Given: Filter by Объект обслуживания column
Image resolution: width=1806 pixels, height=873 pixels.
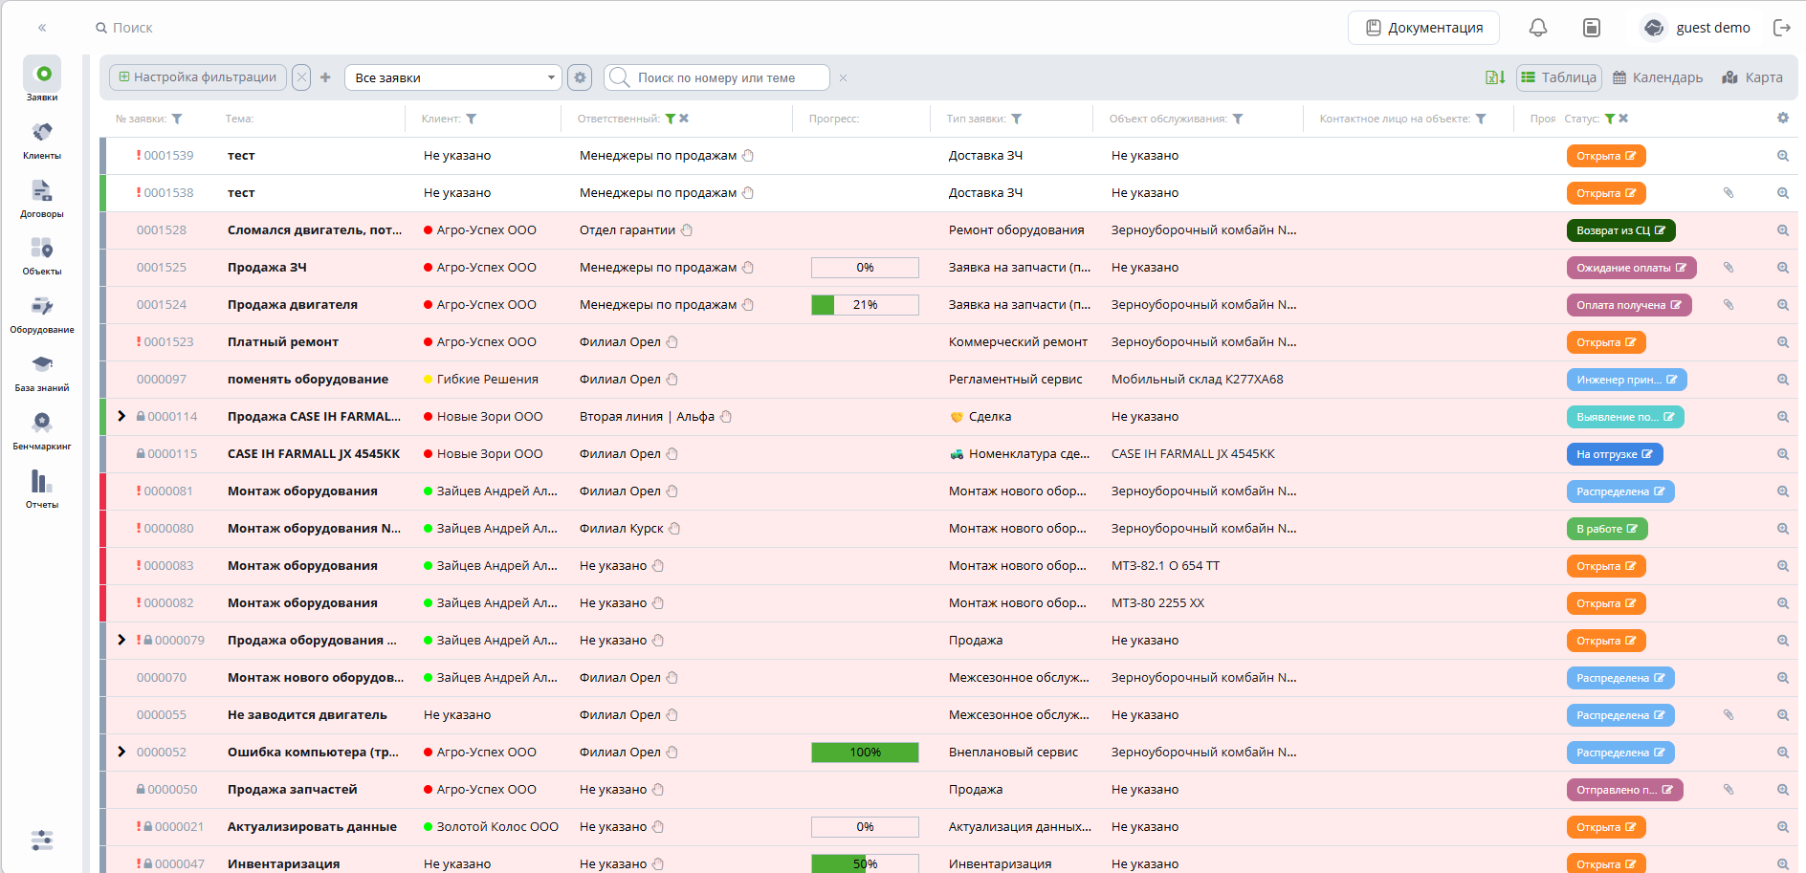Looking at the screenshot, I should click(x=1238, y=120).
